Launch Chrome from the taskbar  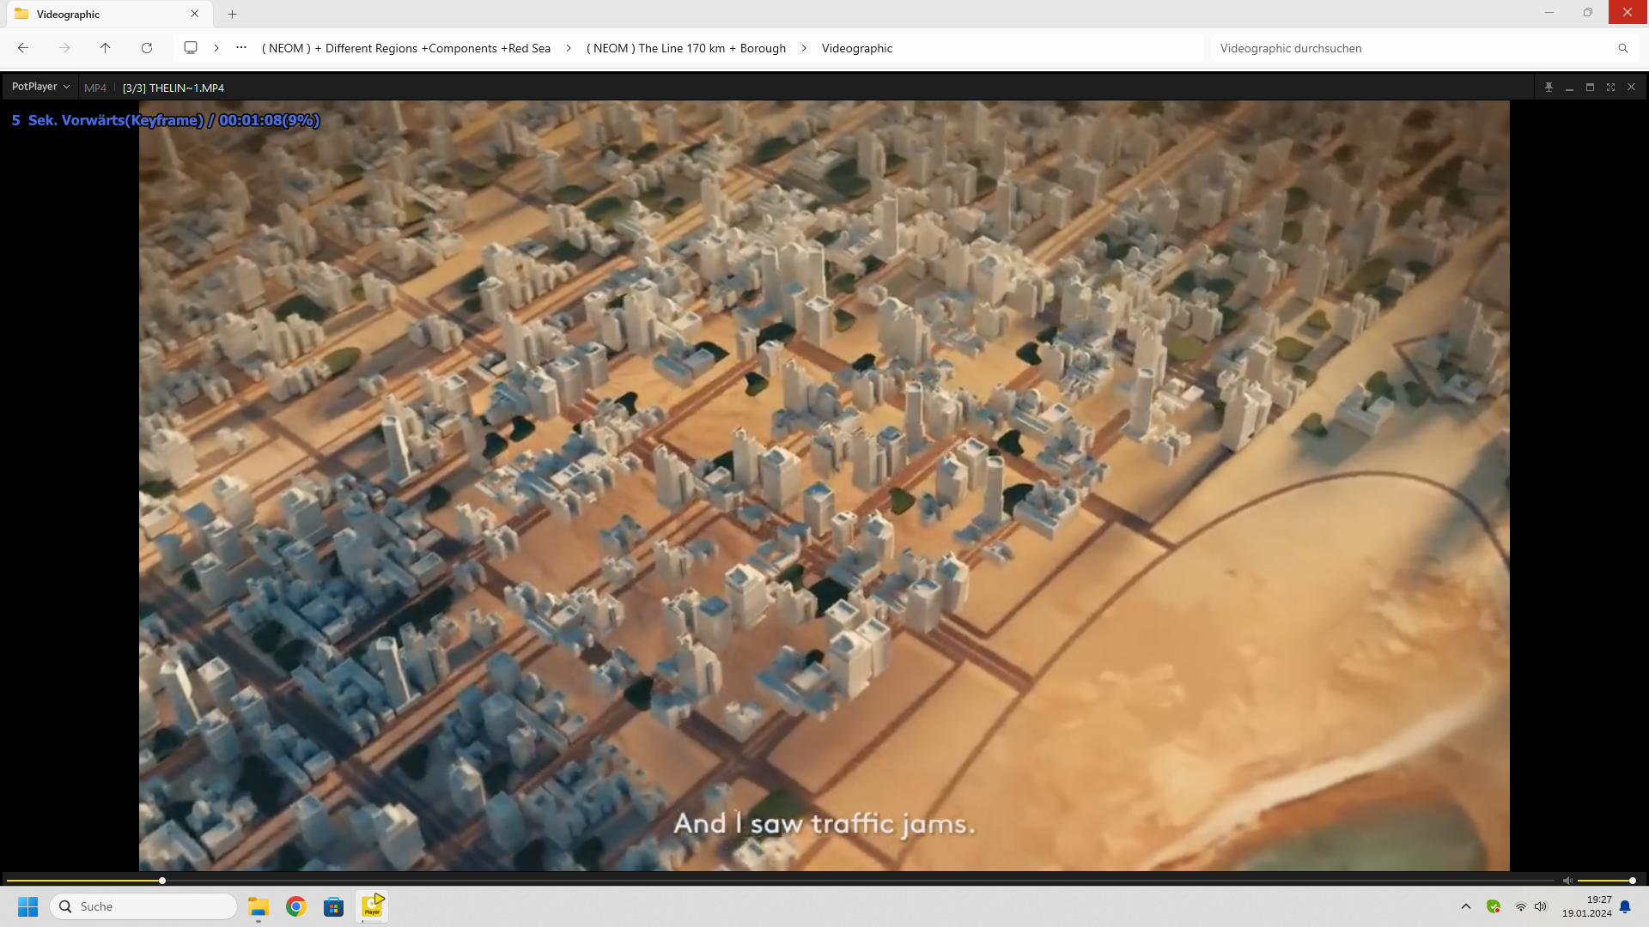(296, 906)
